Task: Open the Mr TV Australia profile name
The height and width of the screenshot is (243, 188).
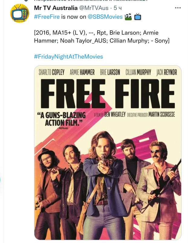Action: tap(56, 8)
